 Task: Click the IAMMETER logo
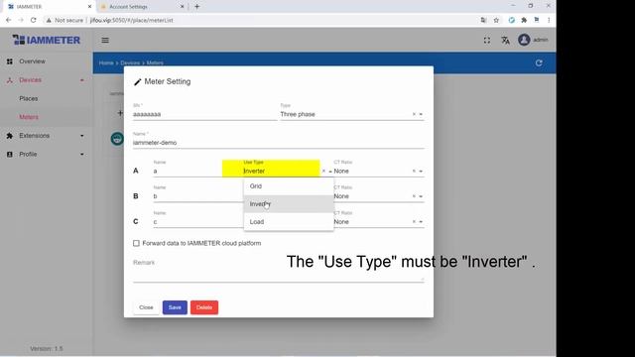pyautogui.click(x=47, y=40)
